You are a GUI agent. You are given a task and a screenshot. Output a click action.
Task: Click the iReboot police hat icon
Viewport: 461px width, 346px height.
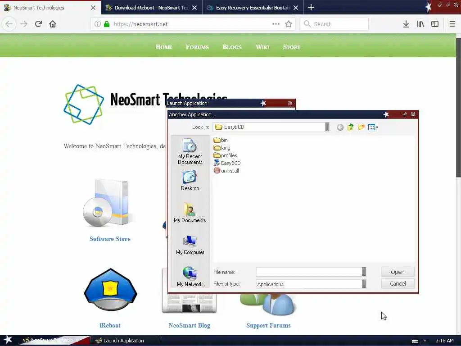[x=110, y=290]
